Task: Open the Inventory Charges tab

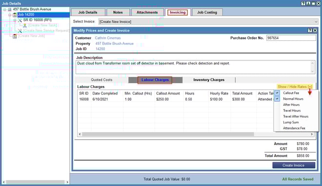Action: pyautogui.click(x=209, y=80)
